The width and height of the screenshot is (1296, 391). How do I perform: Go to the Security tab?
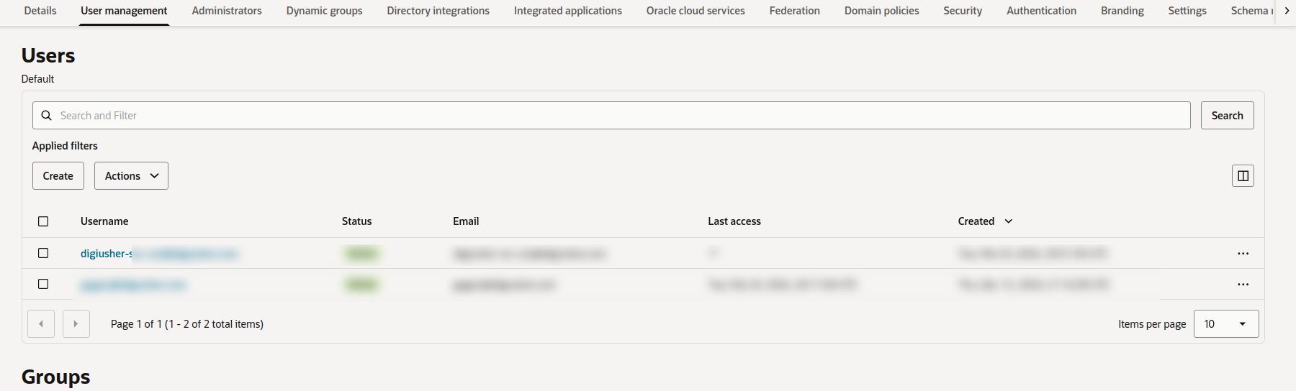click(x=962, y=11)
